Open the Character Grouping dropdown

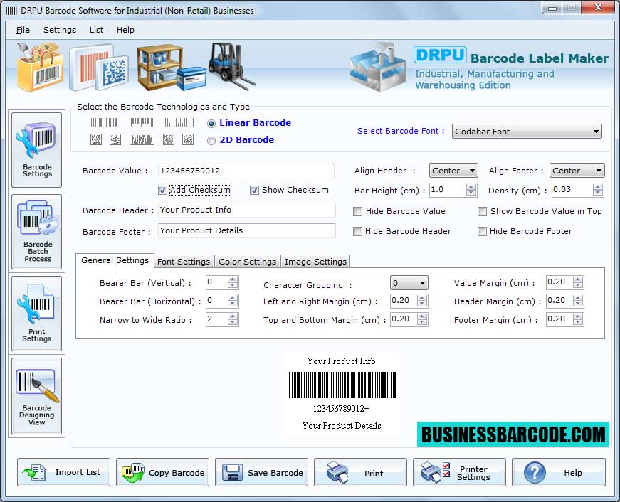pyautogui.click(x=409, y=283)
